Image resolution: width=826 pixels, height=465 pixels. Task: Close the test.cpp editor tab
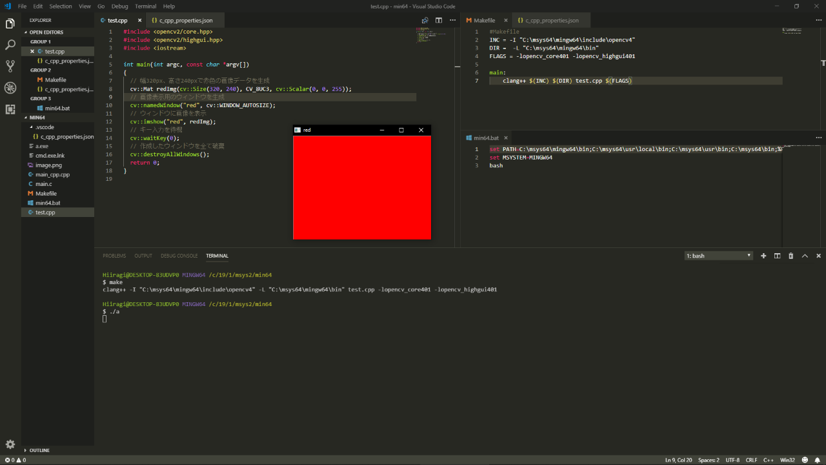[x=139, y=21]
